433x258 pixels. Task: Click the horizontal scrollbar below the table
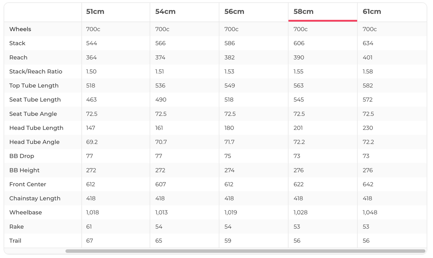pyautogui.click(x=245, y=251)
